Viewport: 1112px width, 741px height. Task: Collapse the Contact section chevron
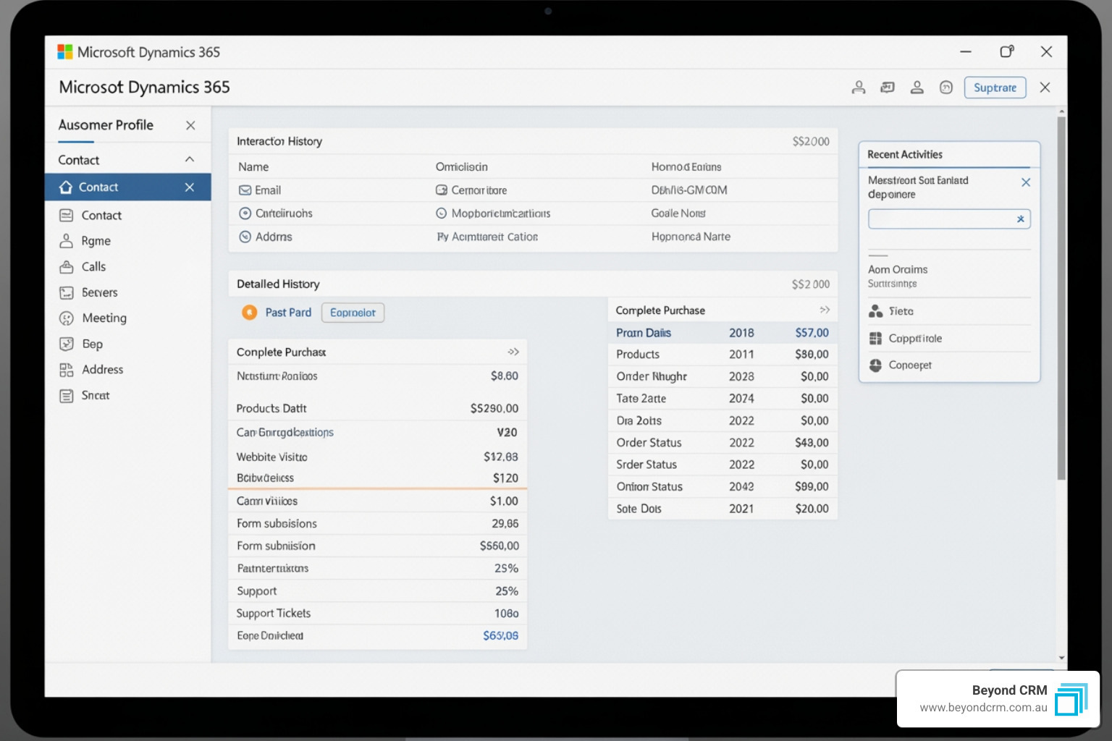coord(190,159)
